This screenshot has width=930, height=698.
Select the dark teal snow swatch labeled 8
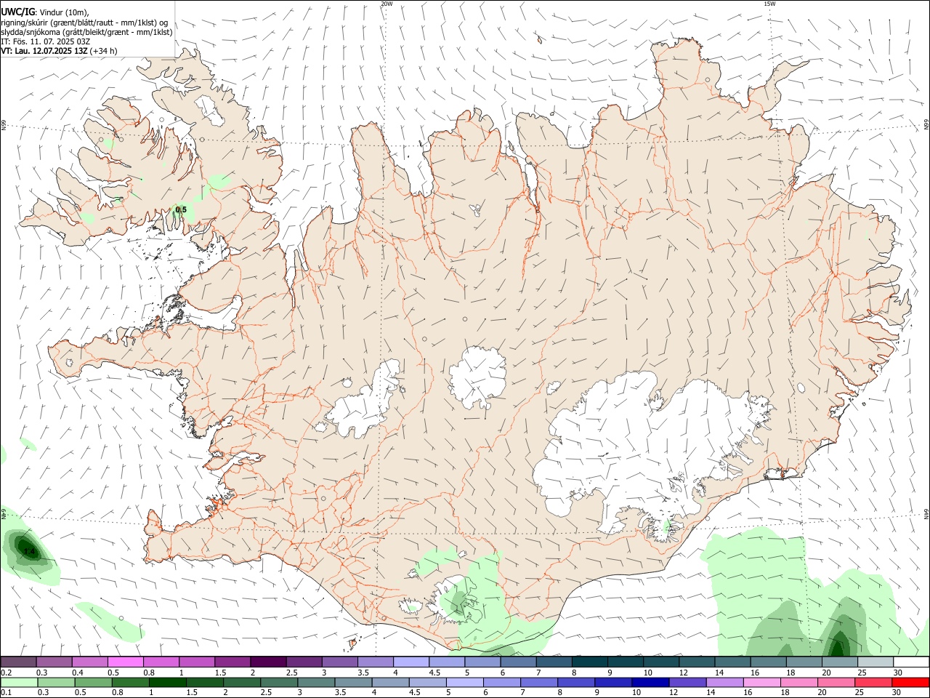(589, 662)
